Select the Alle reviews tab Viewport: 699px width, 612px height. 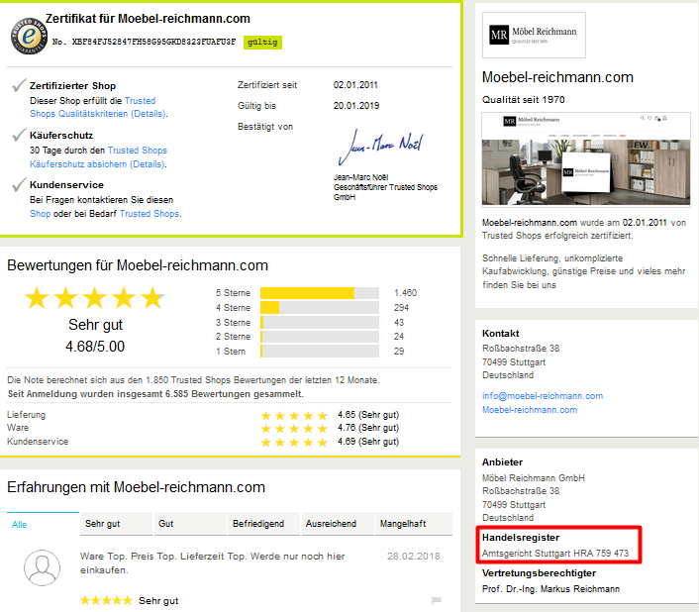pos(43,524)
